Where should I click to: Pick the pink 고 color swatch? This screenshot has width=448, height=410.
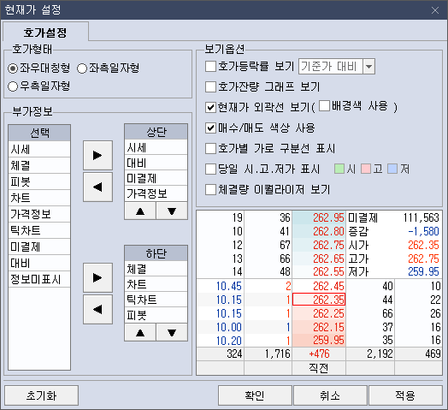pyautogui.click(x=366, y=169)
